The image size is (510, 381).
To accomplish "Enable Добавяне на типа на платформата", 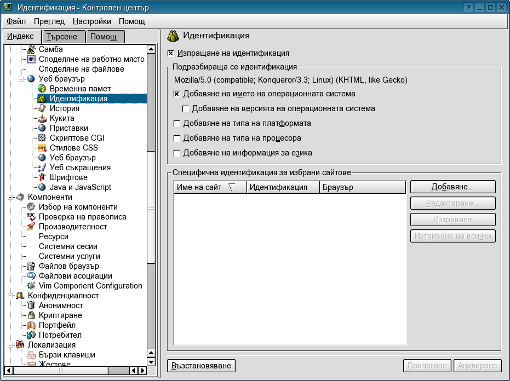I will [176, 124].
